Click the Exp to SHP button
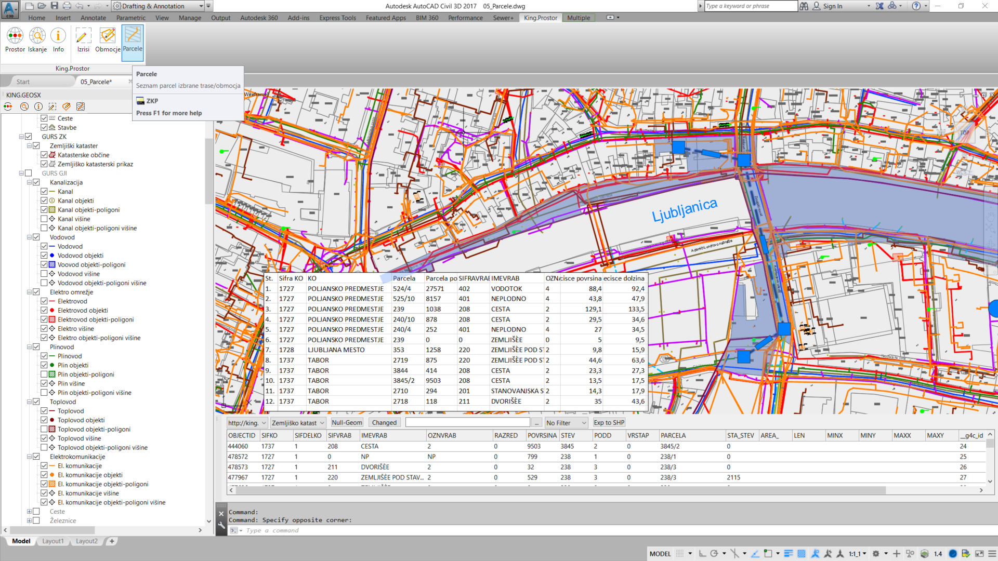The width and height of the screenshot is (998, 561). click(609, 423)
